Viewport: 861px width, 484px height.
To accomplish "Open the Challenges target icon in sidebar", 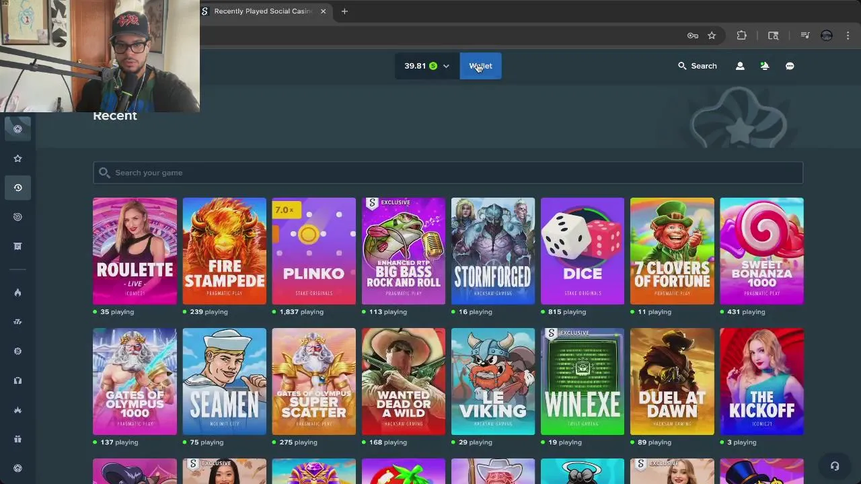I will click(17, 217).
